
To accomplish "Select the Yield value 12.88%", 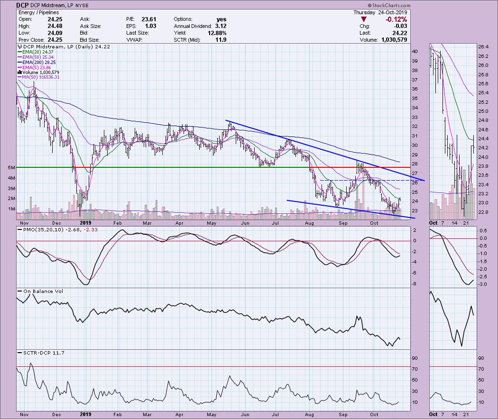I will click(218, 33).
